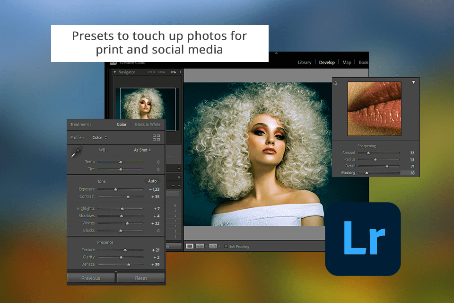Open the Navigator 12% zoom level dropdown
The image size is (454, 303).
pos(176,72)
